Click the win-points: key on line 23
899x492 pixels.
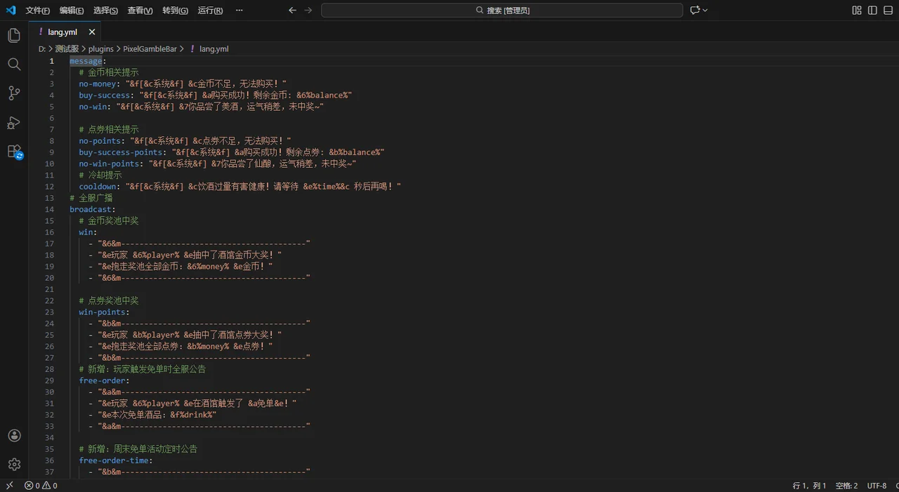click(104, 312)
